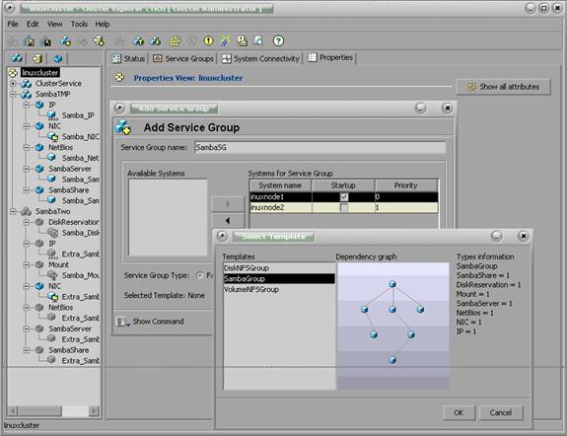Image resolution: width=567 pixels, height=436 pixels.
Task: Click the Save Configuration toolbar icon
Action: 30,41
